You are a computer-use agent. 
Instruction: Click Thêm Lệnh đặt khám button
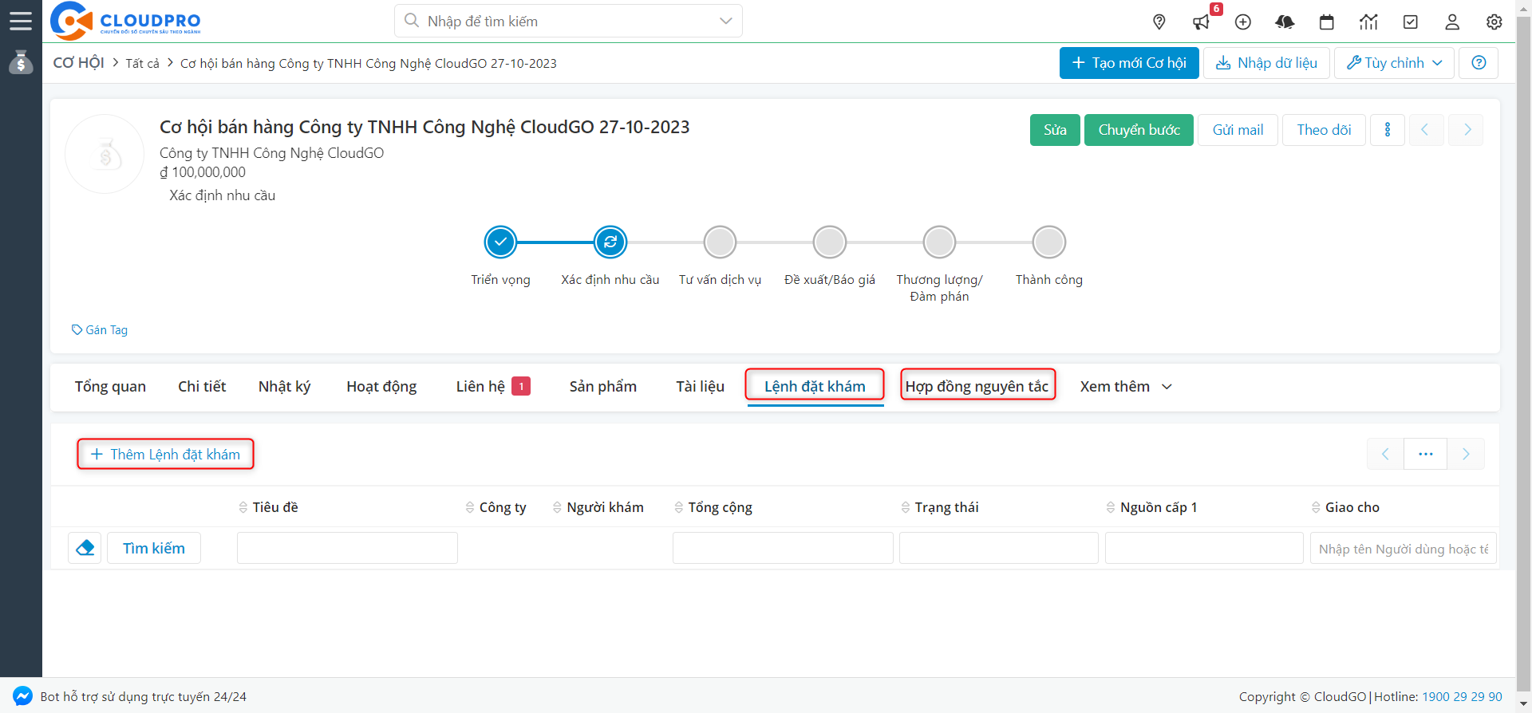coord(165,454)
